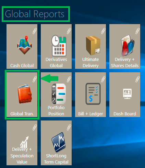Click the Global Reports heading
The image size is (145, 168).
pyautogui.click(x=35, y=14)
